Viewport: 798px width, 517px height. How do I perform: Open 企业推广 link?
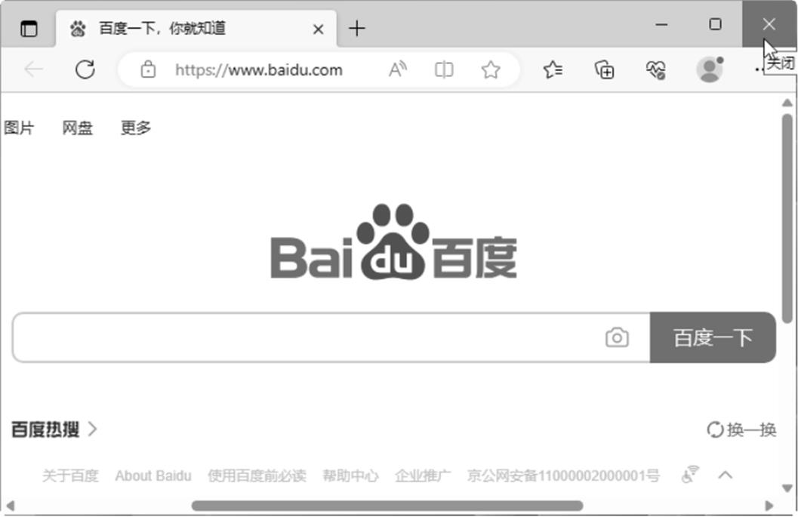(423, 475)
